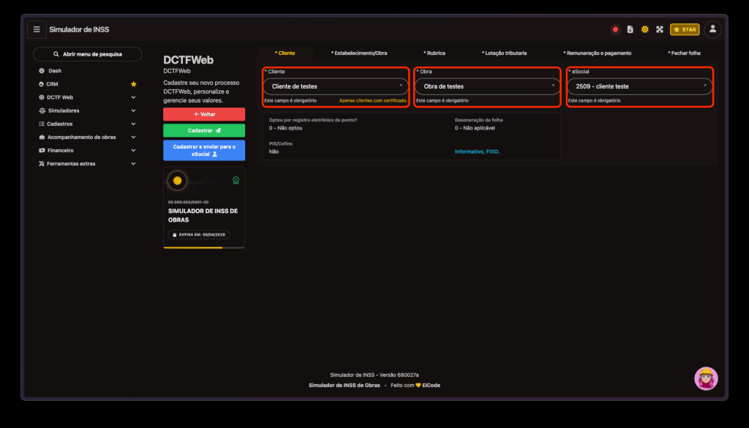Switch to the Cliente tab

point(285,53)
